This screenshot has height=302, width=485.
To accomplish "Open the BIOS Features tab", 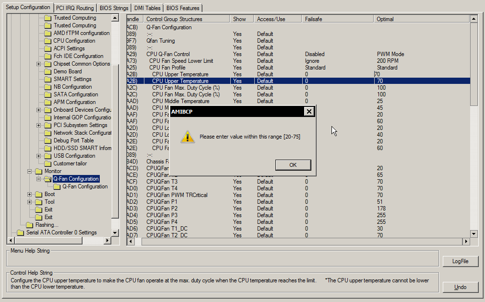I will 183,8.
